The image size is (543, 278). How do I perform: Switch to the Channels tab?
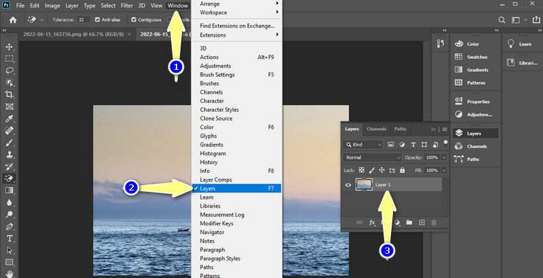pyautogui.click(x=376, y=129)
